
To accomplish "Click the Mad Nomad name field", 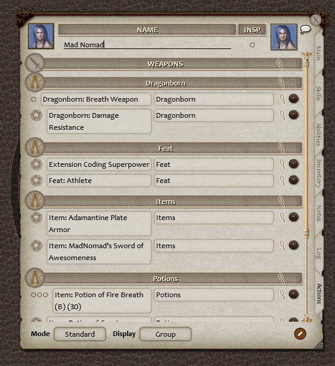I will (147, 45).
